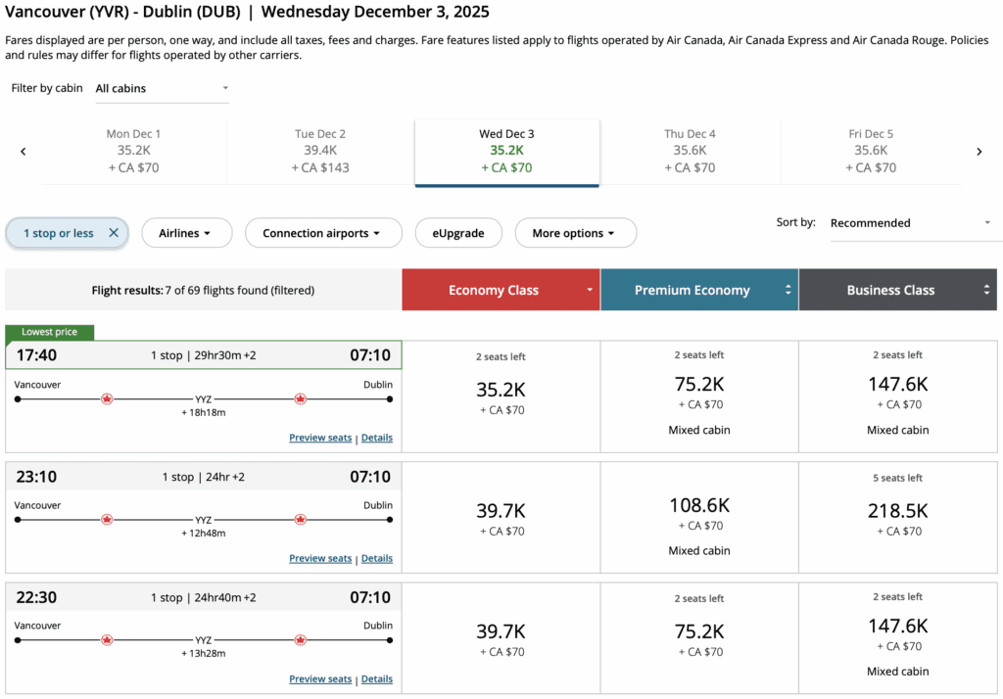The width and height of the screenshot is (1003, 699).
Task: Open the Connection airports dropdown
Action: point(323,233)
